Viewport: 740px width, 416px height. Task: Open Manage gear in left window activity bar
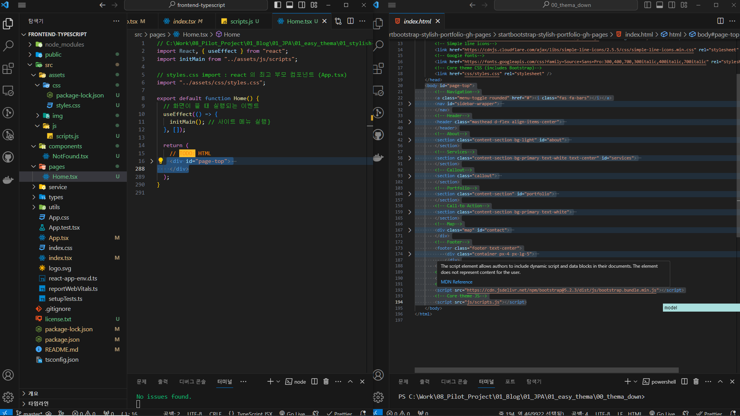(8, 397)
